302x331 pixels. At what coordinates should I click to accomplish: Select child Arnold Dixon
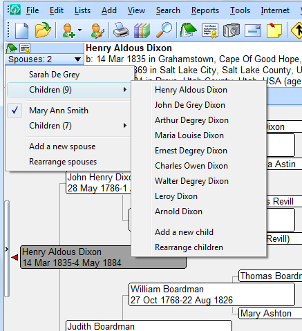[198, 211]
